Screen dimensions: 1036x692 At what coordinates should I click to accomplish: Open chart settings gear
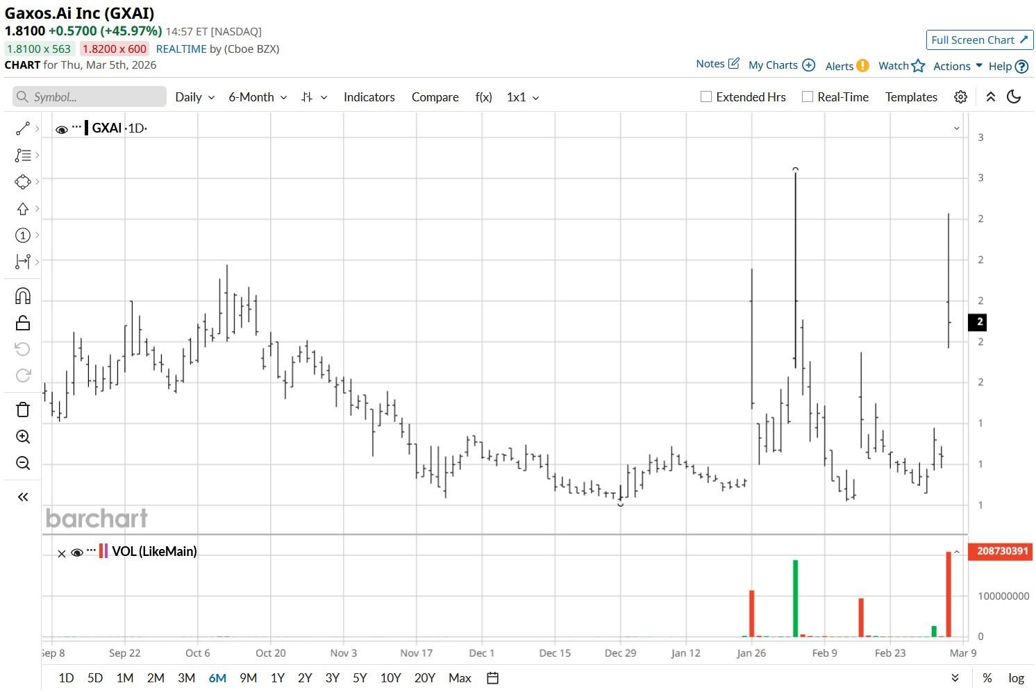pyautogui.click(x=960, y=97)
